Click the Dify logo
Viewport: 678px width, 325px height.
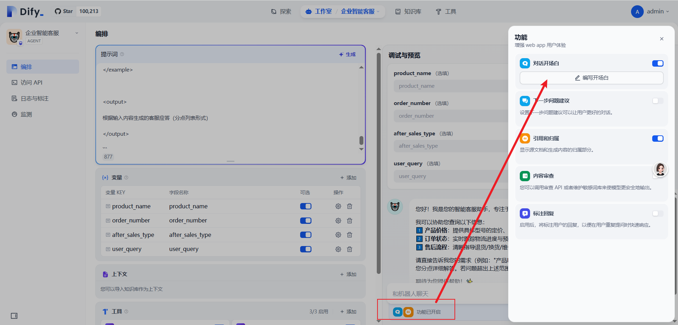25,11
